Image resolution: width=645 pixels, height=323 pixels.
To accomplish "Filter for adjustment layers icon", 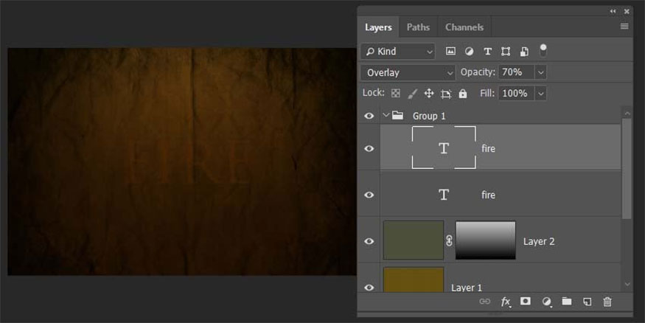I will point(469,52).
